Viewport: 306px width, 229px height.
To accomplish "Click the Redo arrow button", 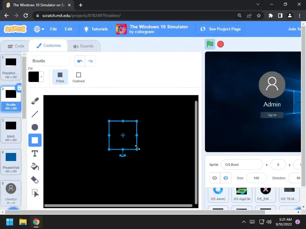I will (90, 61).
